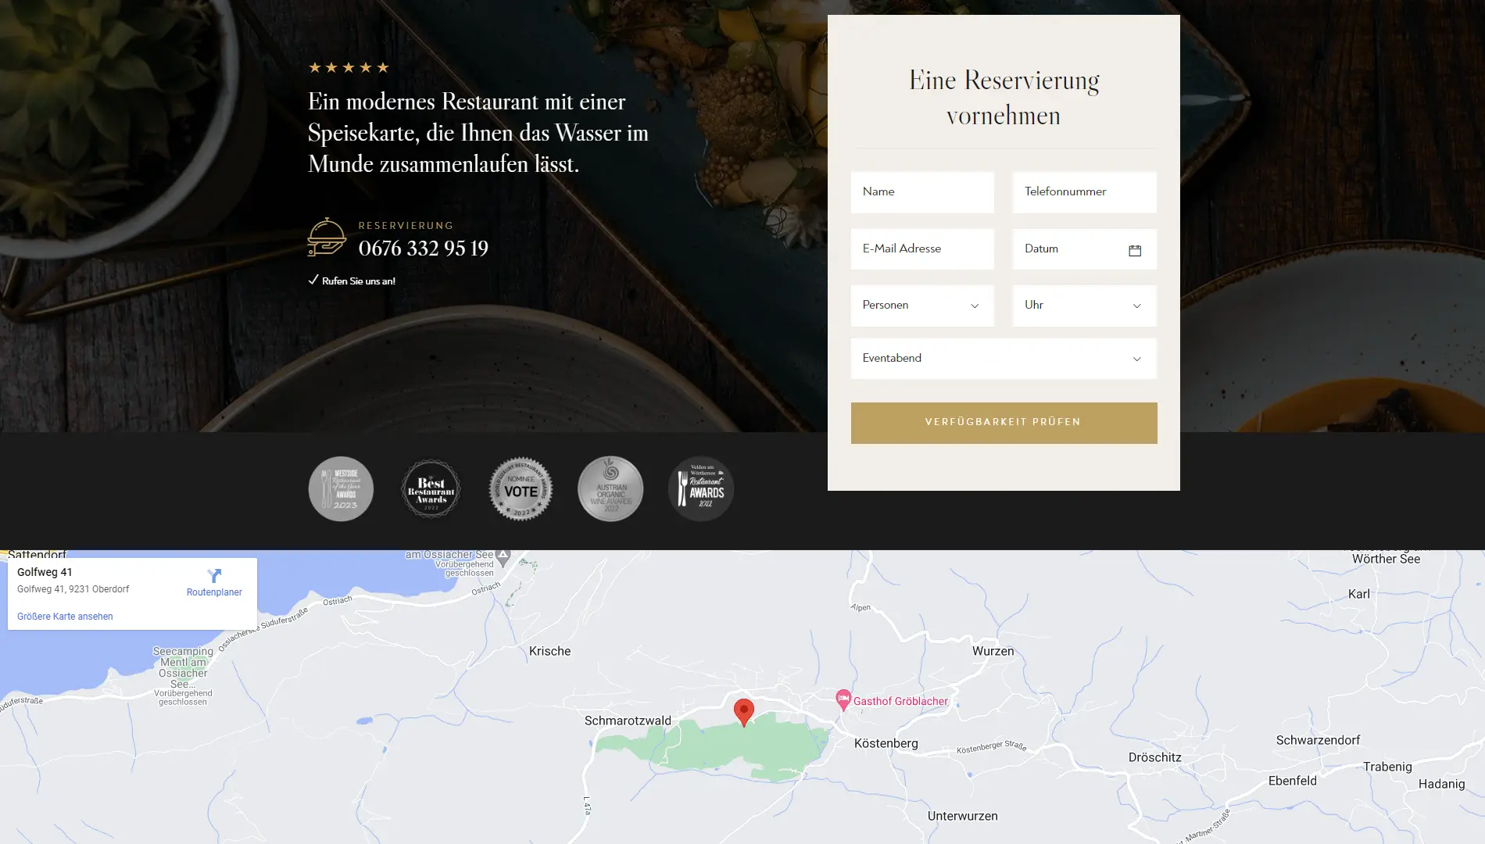Open the Größere Karte ansehen link
Image resolution: width=1485 pixels, height=844 pixels.
tap(65, 617)
